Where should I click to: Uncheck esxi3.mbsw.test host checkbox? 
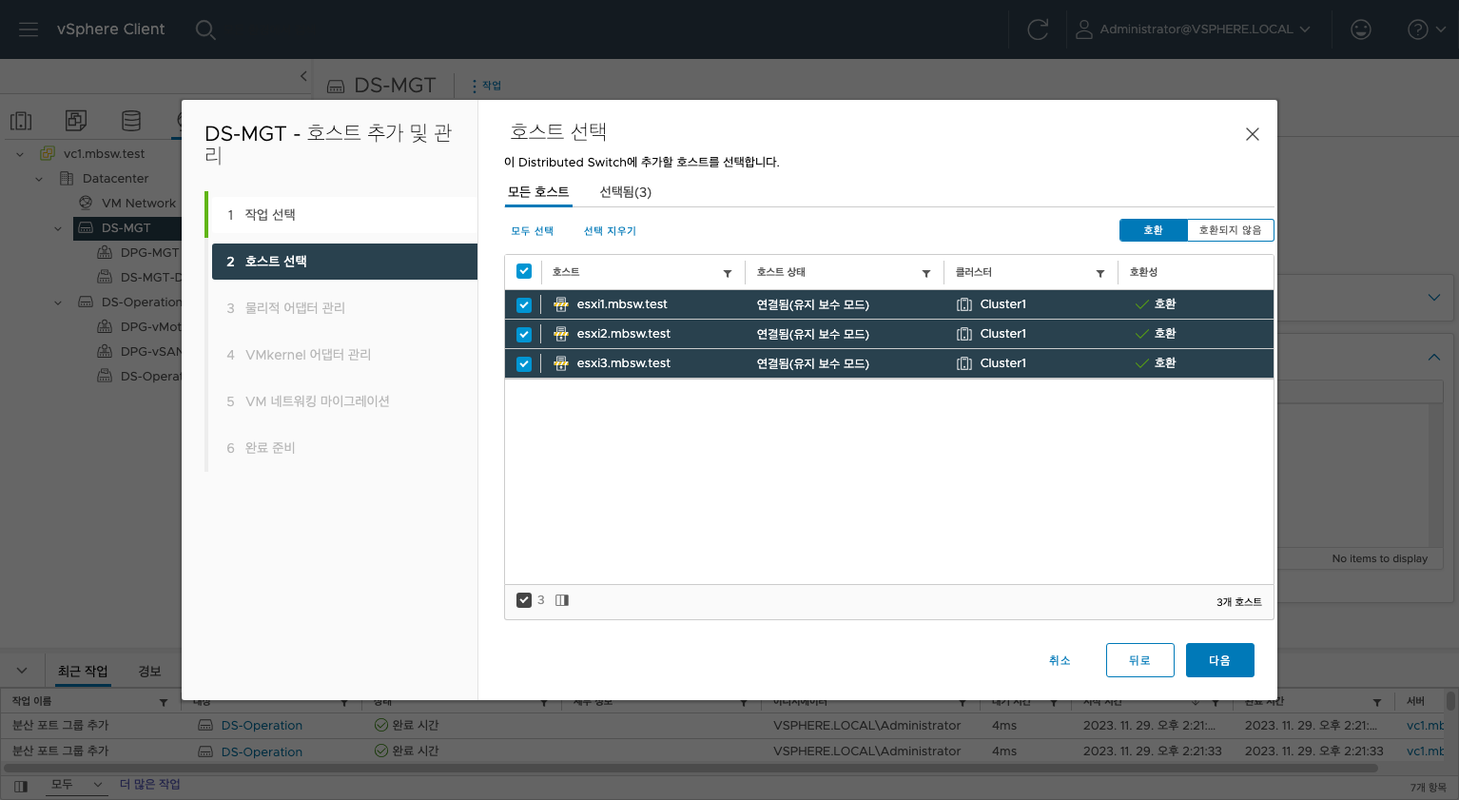[x=524, y=364]
